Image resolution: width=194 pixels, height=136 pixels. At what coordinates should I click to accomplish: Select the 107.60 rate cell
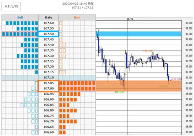[48, 23]
